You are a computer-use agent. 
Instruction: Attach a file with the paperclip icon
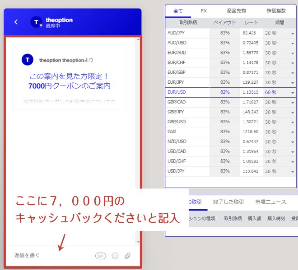coord(127,256)
